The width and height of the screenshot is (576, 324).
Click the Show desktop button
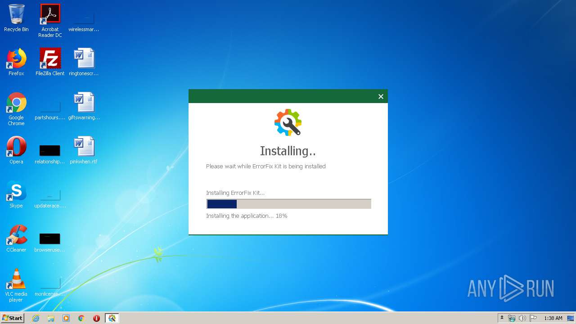point(571,318)
